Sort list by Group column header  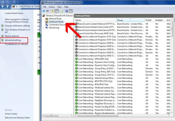tap(130, 20)
